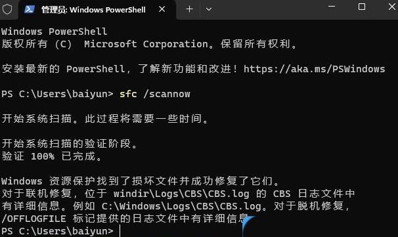This screenshot has width=398, height=237.
Task: Open a new tab with the plus button
Action: (189, 9)
